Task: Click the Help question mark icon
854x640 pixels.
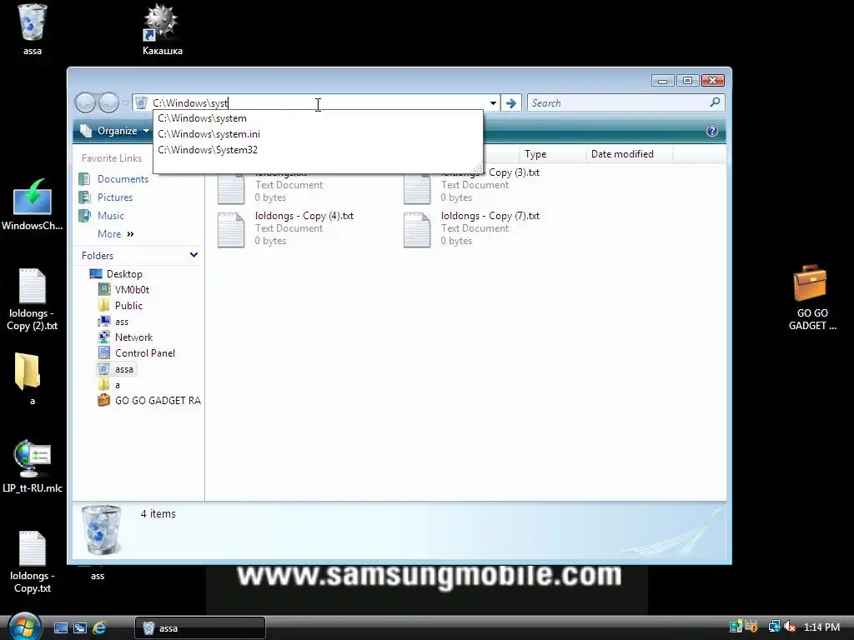Action: (712, 131)
